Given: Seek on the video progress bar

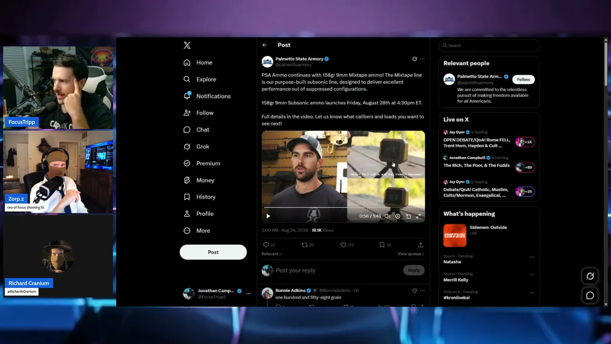Looking at the screenshot, I should [343, 208].
